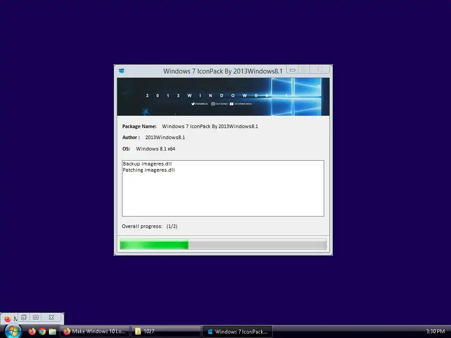The width and height of the screenshot is (451, 338).
Task: Click the green overall progress bar
Action: coord(223,244)
